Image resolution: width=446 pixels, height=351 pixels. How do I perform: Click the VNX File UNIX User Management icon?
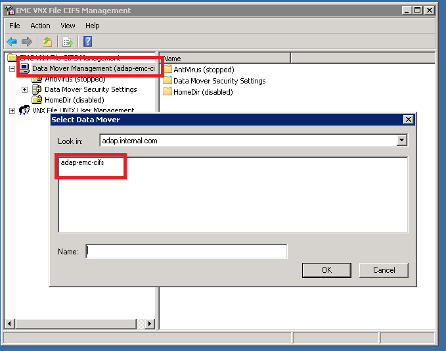pyautogui.click(x=24, y=110)
